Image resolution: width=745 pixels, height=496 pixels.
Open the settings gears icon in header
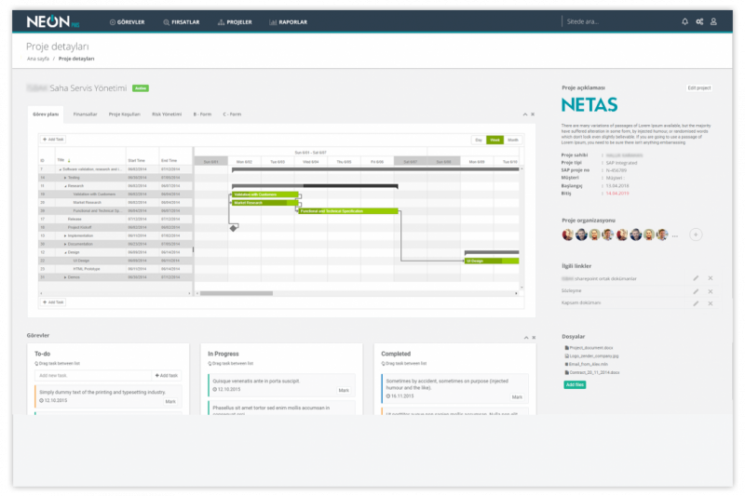pos(699,21)
